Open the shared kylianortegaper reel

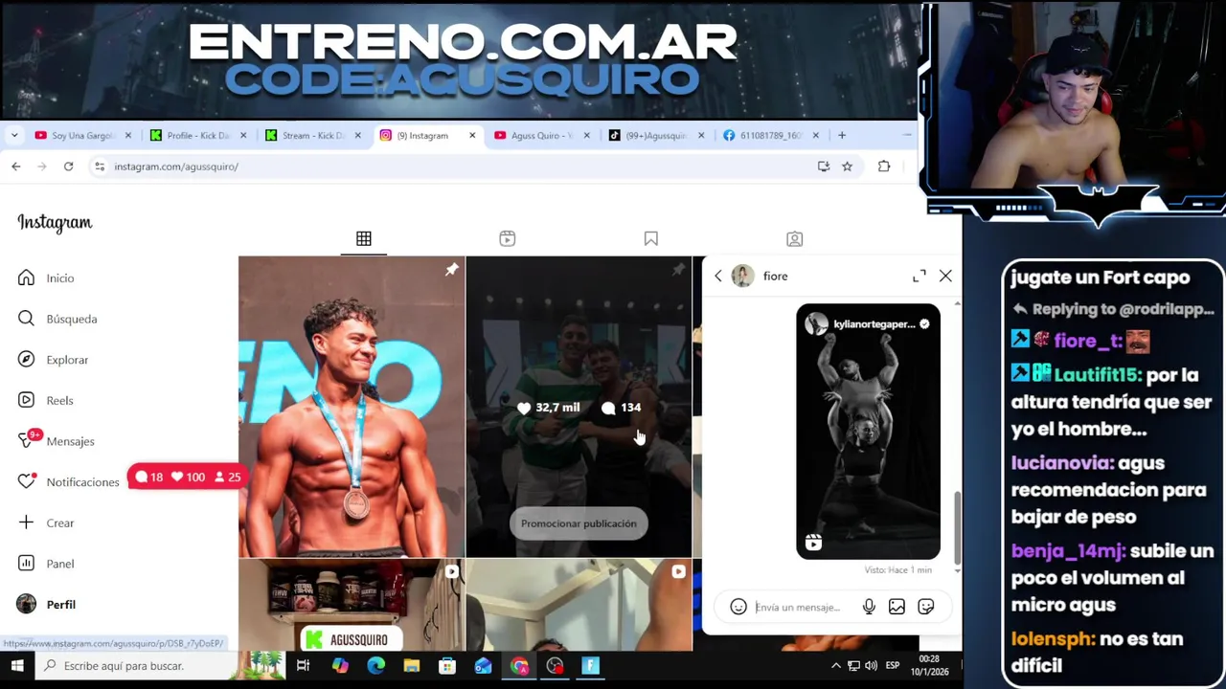click(x=868, y=432)
